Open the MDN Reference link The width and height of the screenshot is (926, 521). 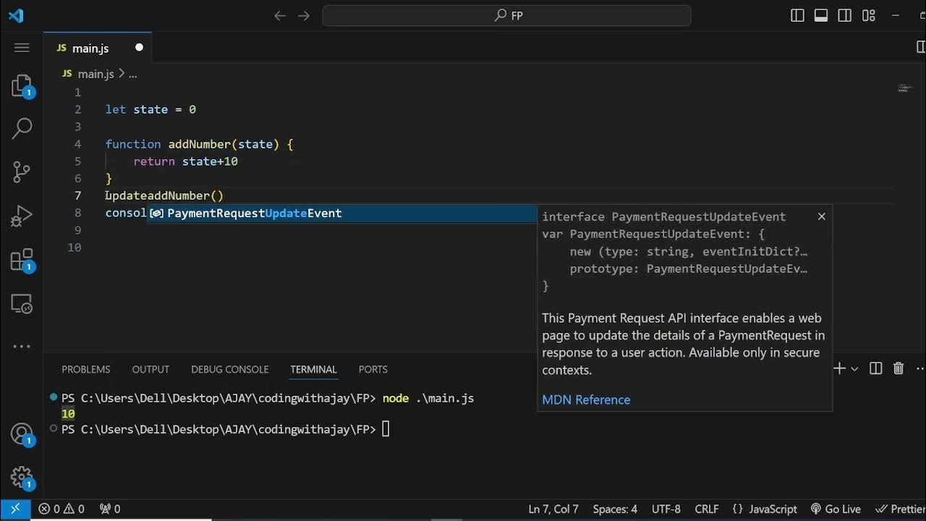click(x=586, y=399)
